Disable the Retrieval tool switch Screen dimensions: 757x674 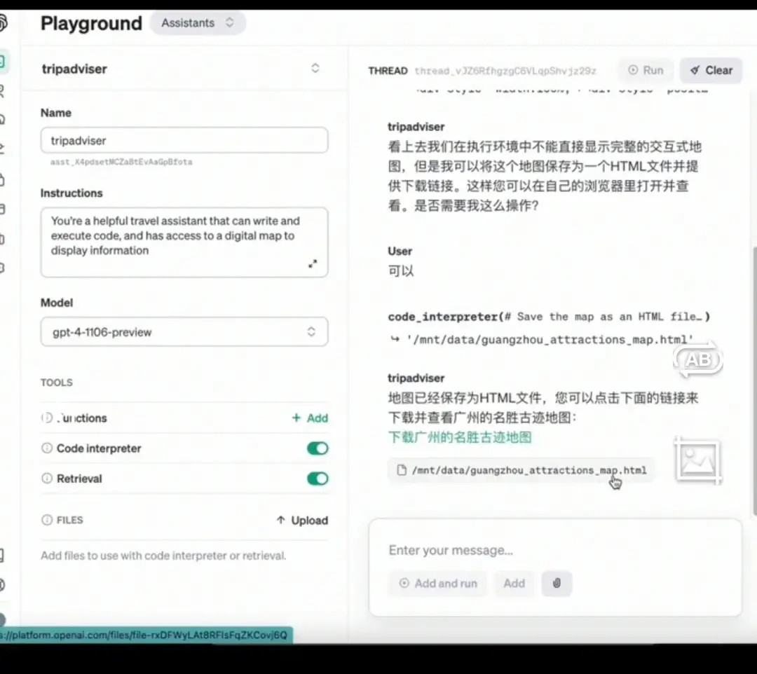[x=318, y=479]
